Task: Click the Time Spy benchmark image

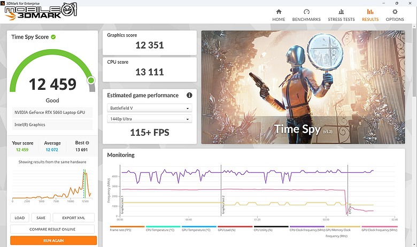Action: [x=303, y=87]
